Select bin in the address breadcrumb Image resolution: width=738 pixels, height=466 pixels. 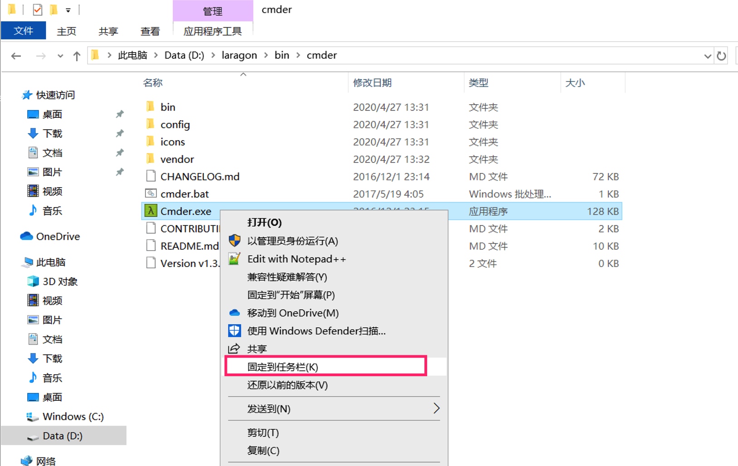coord(282,55)
